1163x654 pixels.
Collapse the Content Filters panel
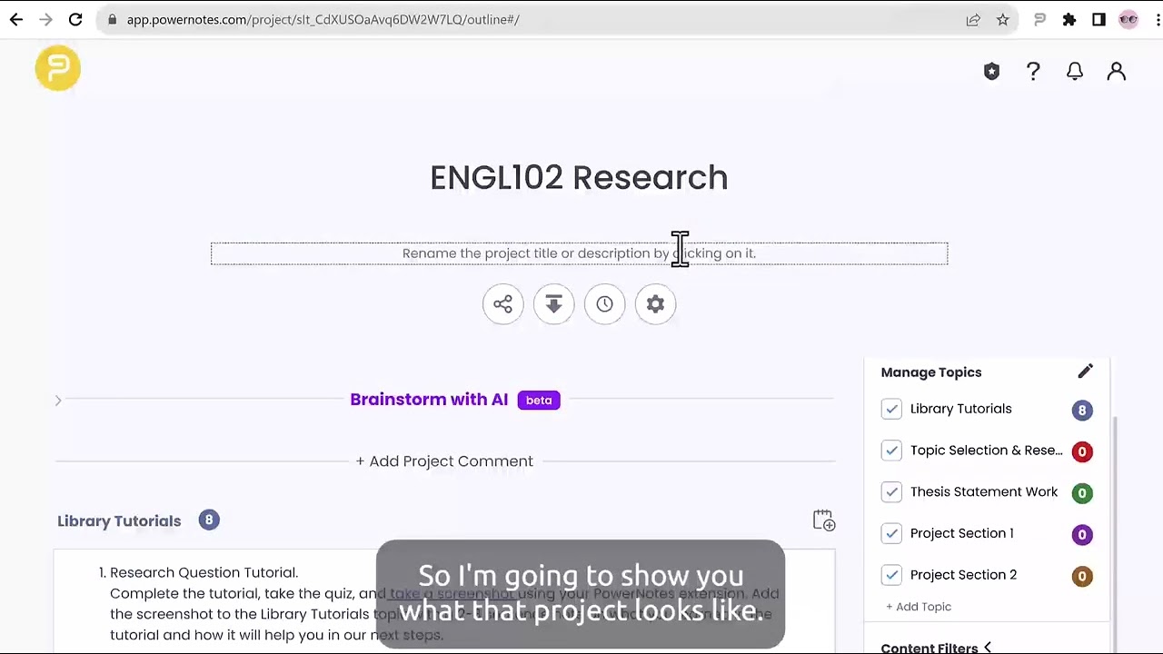pos(988,648)
